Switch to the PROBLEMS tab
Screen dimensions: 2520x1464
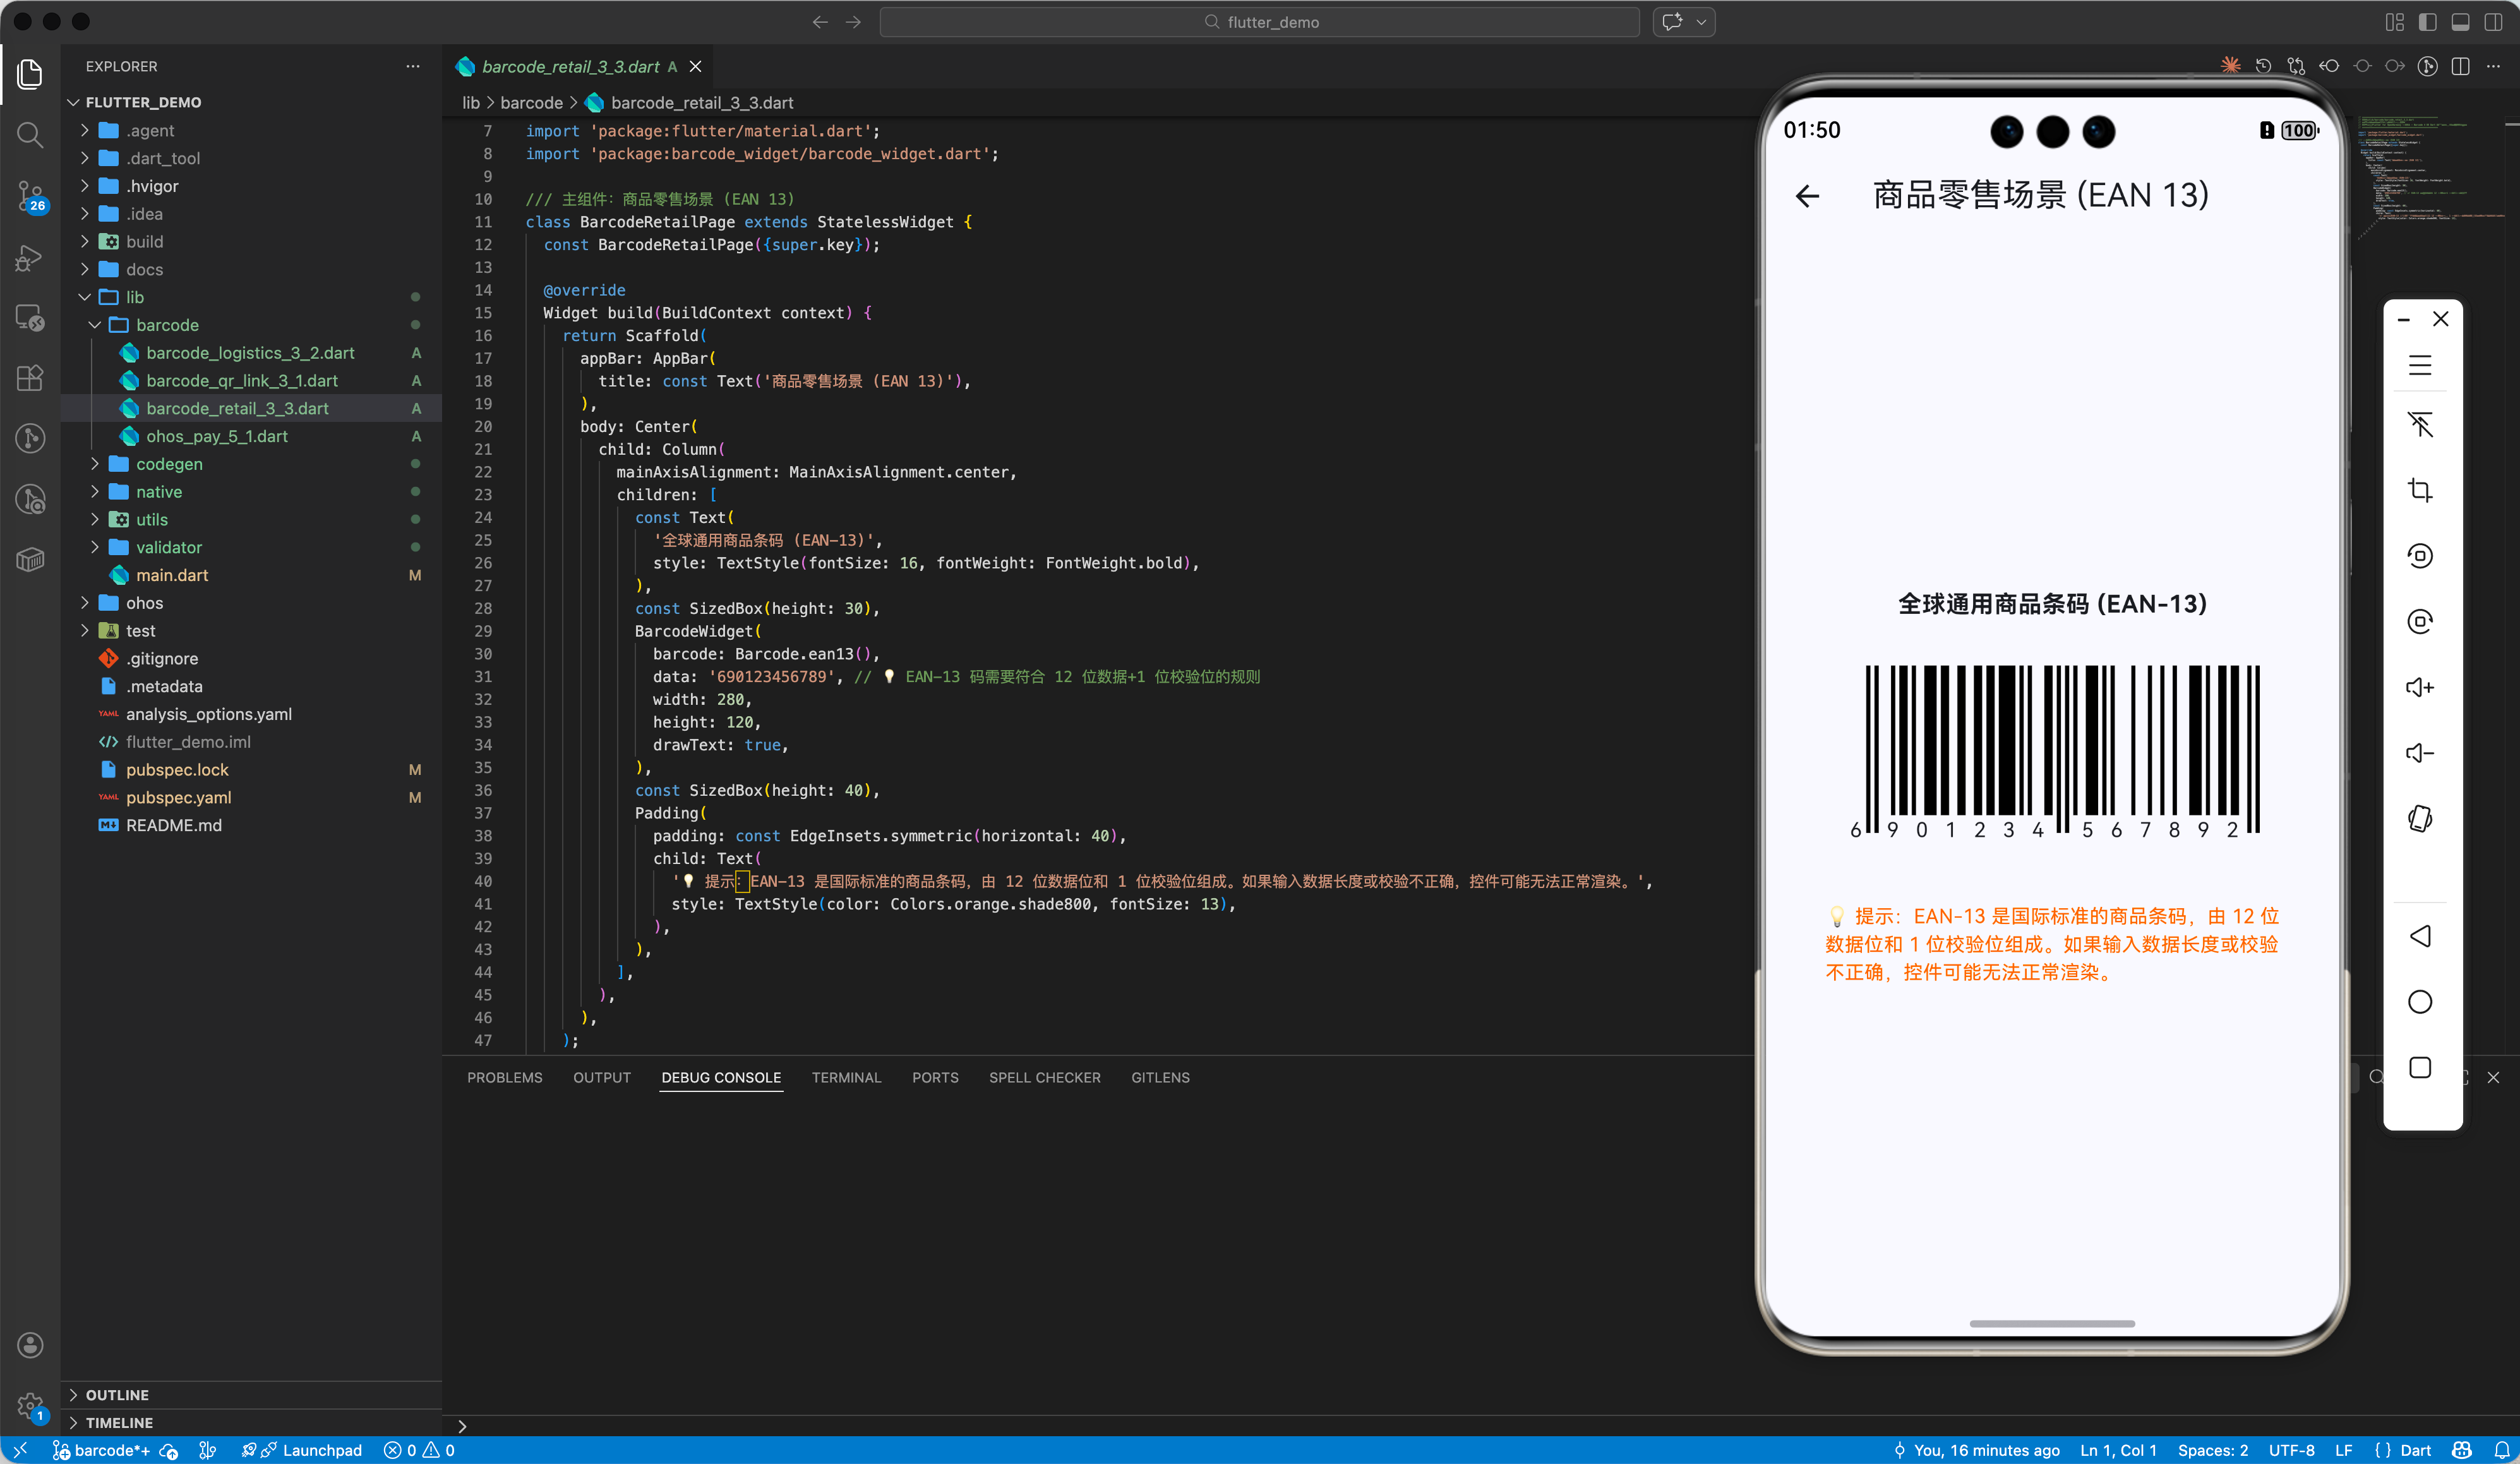pyautogui.click(x=504, y=1077)
